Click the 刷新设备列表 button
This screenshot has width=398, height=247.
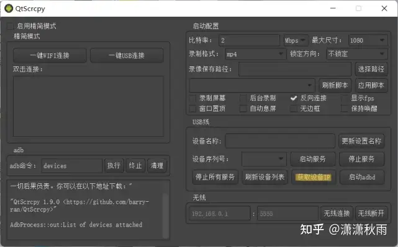click(x=265, y=177)
